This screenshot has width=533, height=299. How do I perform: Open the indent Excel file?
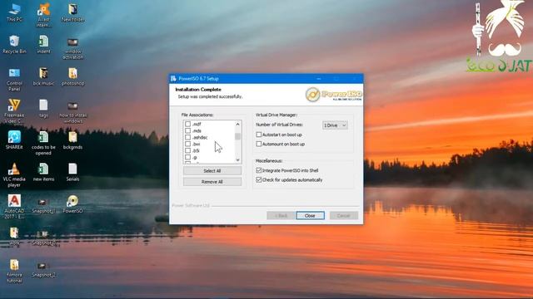43,44
